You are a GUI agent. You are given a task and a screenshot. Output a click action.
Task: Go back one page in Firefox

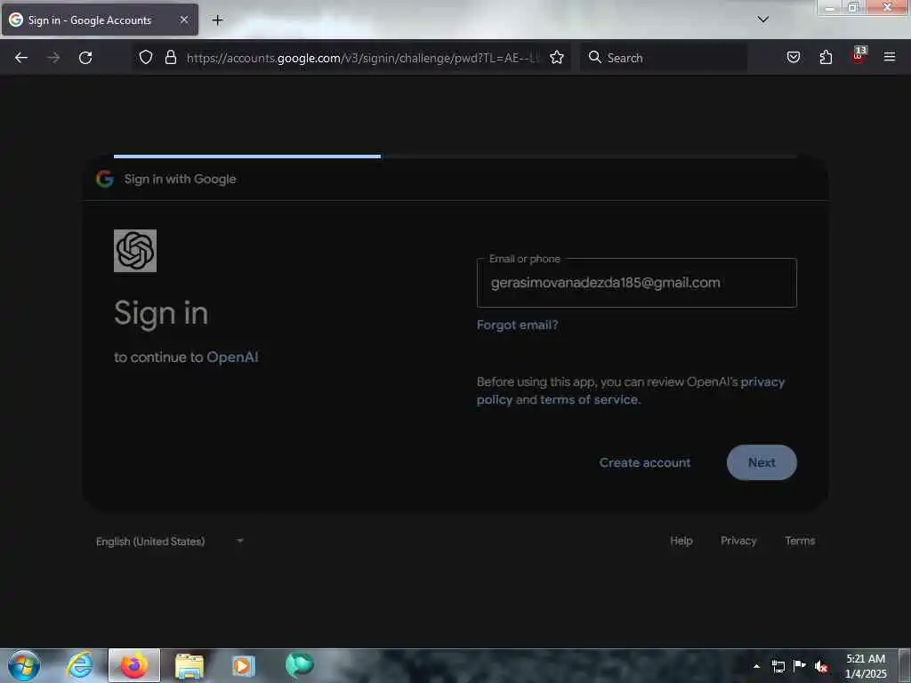[21, 58]
